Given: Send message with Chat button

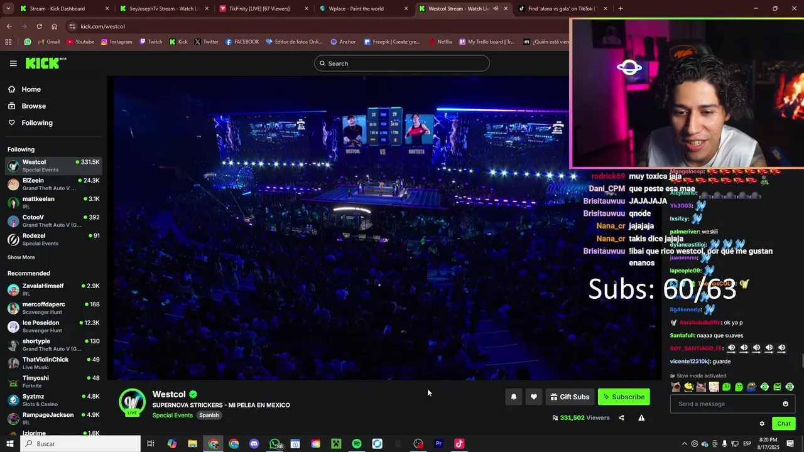Looking at the screenshot, I should click(784, 424).
